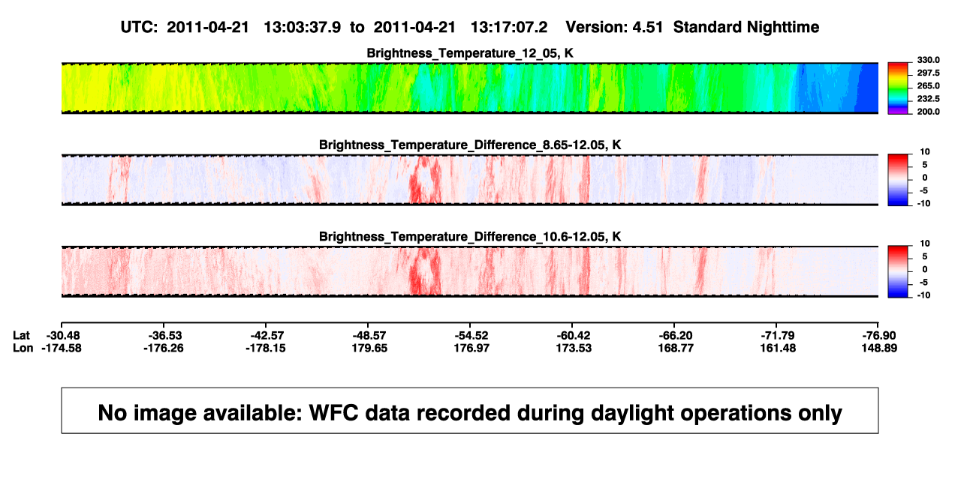976x500 pixels.
Task: Click the 8.65-12.05 difference image strip
Action: tap(469, 180)
